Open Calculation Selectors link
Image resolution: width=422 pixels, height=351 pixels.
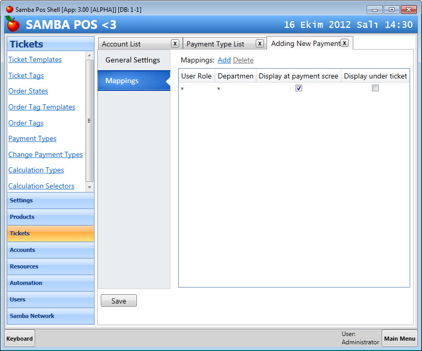[x=41, y=186]
